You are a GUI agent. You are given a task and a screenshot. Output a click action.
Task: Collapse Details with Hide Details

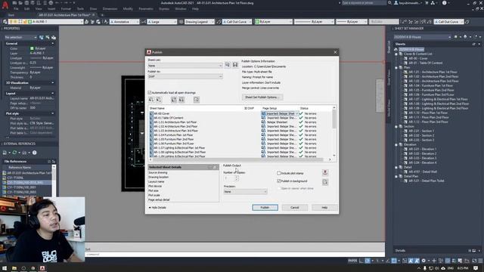(158, 208)
